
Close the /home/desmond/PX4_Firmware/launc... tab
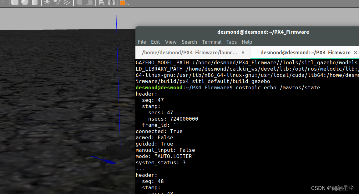(x=243, y=52)
